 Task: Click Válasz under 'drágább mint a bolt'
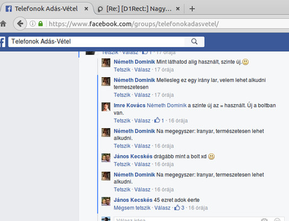point(142,164)
